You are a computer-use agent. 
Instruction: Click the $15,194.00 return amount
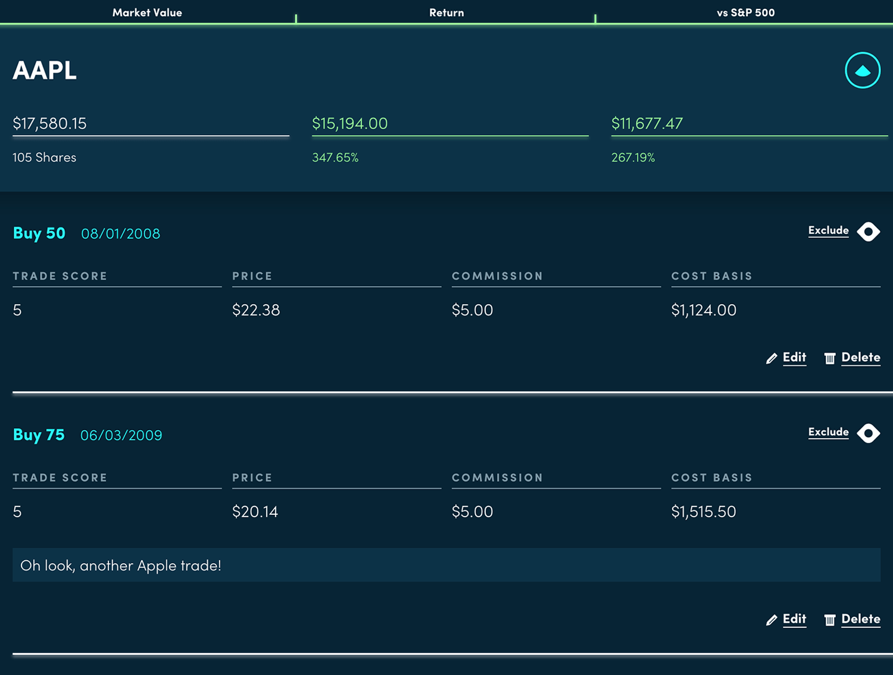pyautogui.click(x=350, y=123)
